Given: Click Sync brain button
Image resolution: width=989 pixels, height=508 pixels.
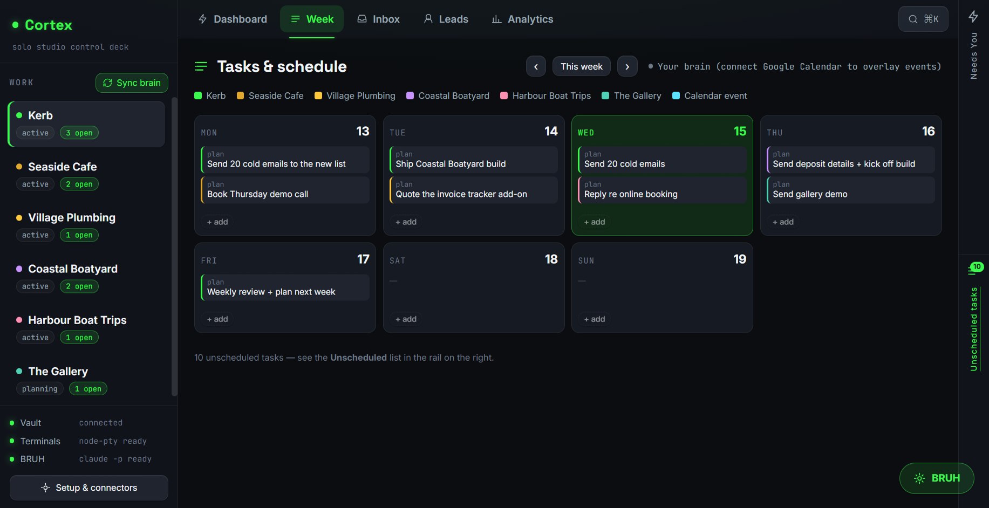Looking at the screenshot, I should click(132, 83).
